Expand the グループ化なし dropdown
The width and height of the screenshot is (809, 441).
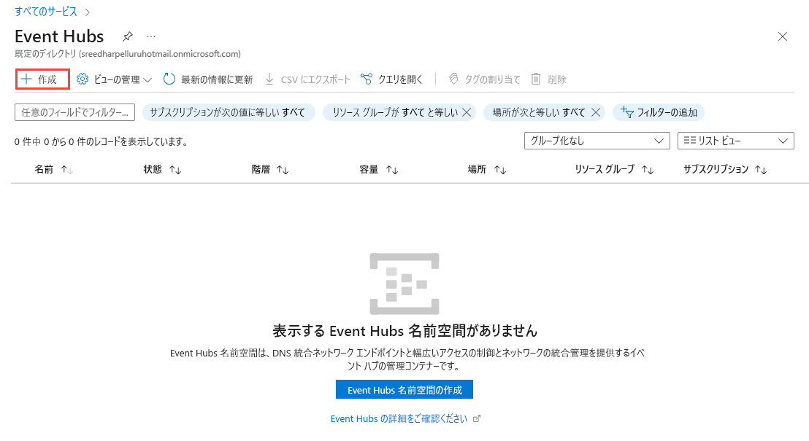click(597, 141)
